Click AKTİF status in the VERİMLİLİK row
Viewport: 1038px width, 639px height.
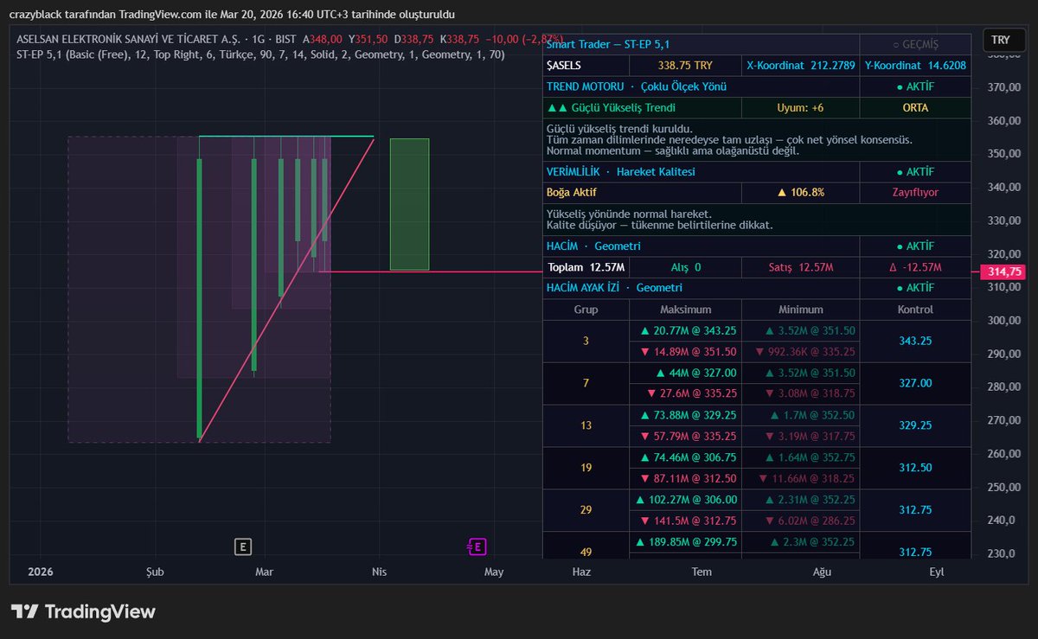915,171
